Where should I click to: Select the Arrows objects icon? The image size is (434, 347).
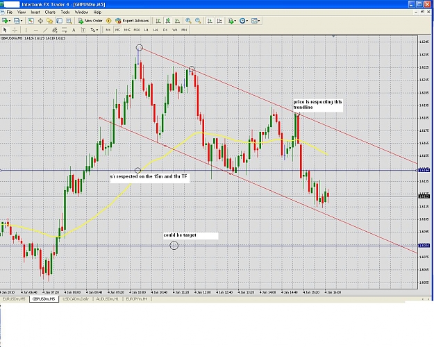tap(92, 30)
